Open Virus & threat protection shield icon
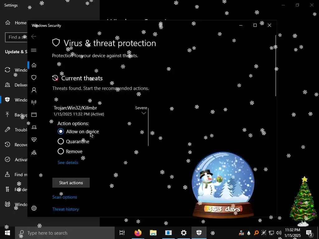Screen dimensions: 319x239 [x=34, y=77]
